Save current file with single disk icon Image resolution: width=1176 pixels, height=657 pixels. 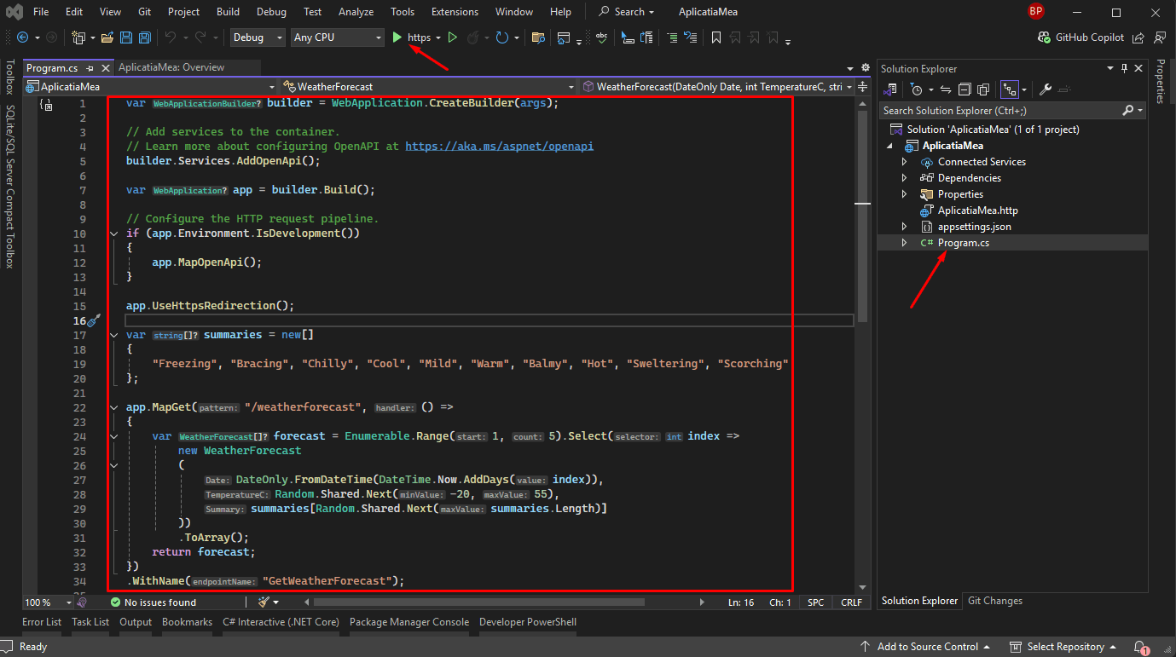[126, 37]
